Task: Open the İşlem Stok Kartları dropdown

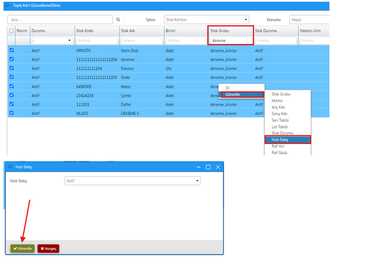Action: click(207, 20)
